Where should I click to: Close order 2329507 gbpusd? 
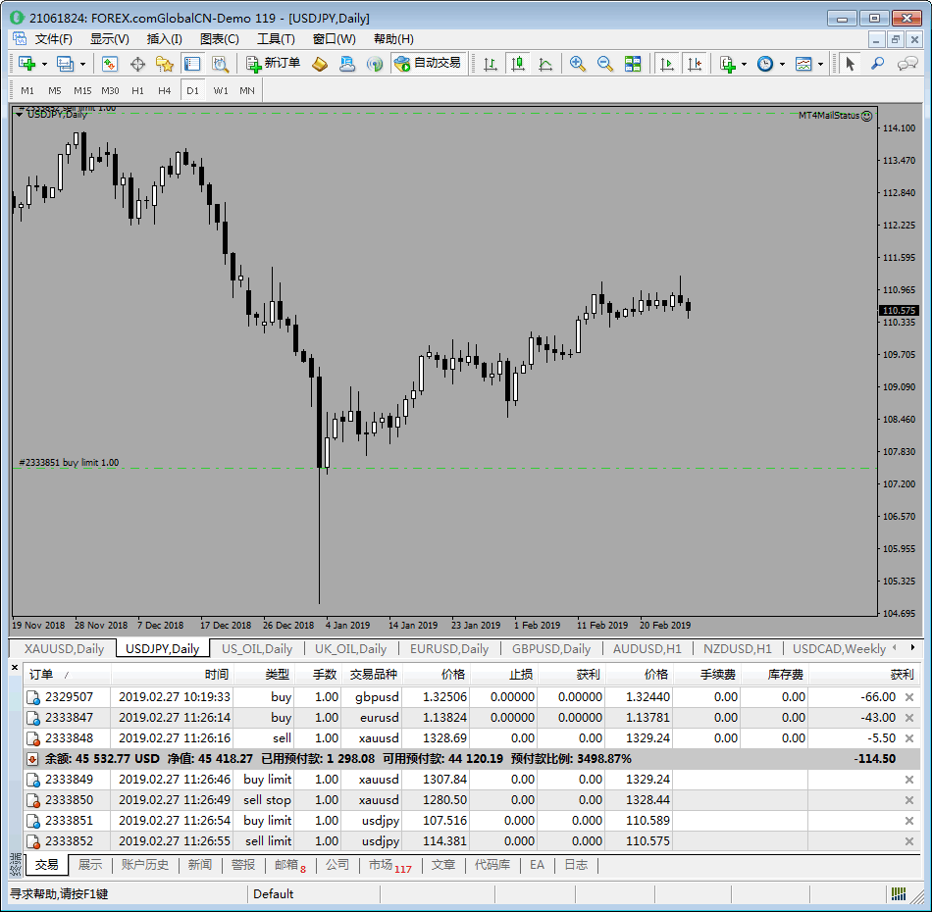pos(908,697)
